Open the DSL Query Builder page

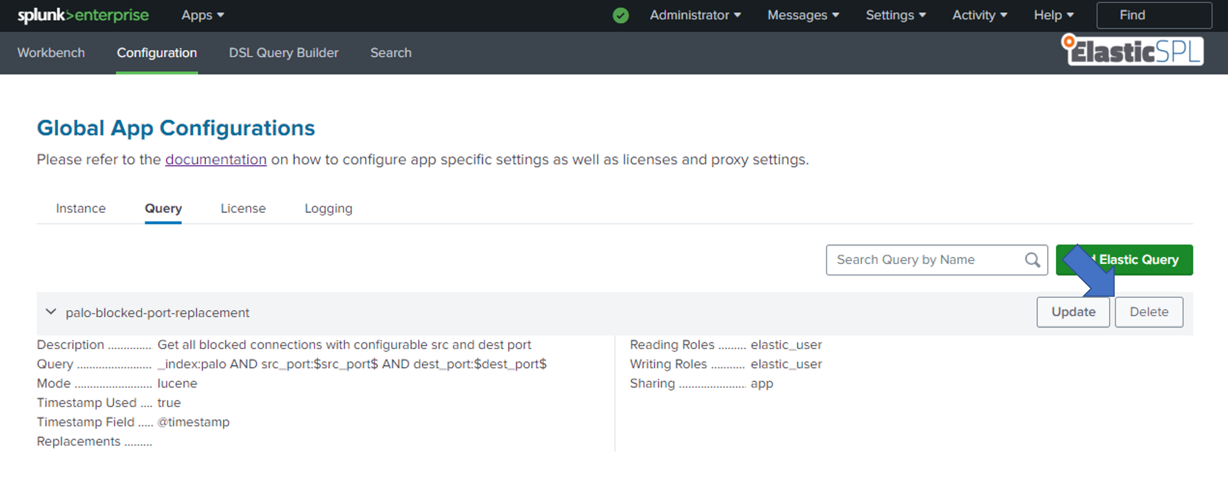pos(284,53)
